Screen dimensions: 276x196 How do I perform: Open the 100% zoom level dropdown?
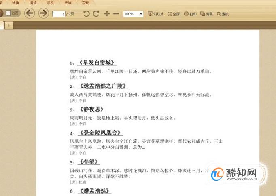pyautogui.click(x=133, y=14)
